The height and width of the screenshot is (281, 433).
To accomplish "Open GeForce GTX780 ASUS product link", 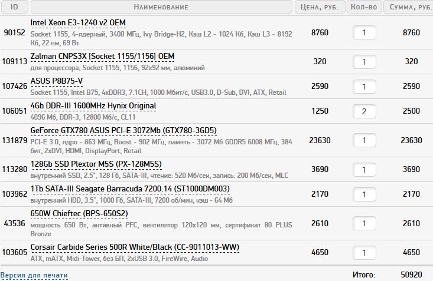I will (x=123, y=131).
